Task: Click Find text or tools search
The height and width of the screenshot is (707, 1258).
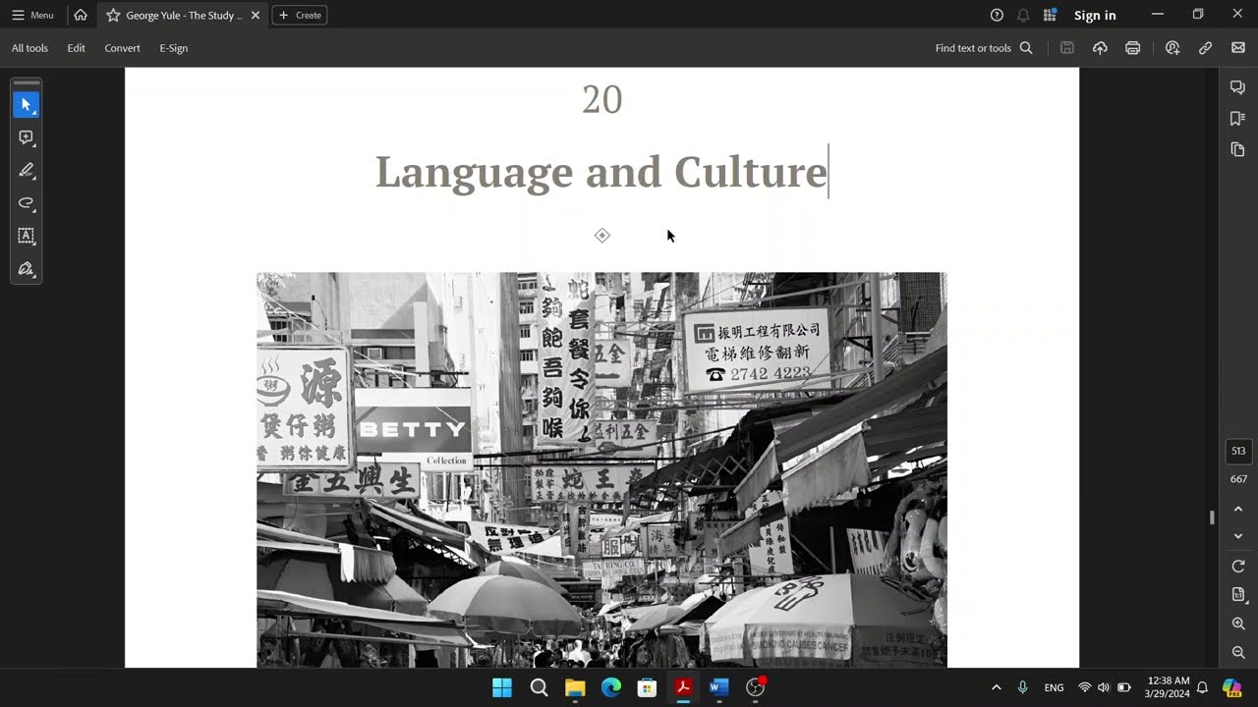Action: (x=984, y=48)
